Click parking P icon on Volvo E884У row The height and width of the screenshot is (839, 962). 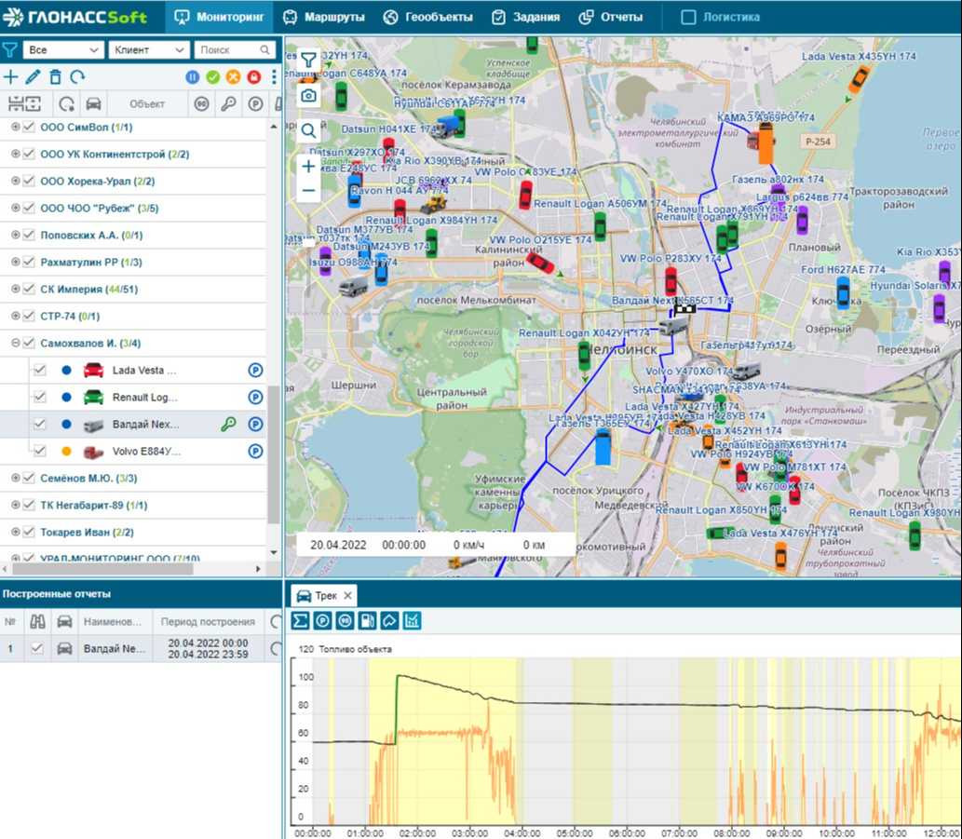click(x=255, y=451)
